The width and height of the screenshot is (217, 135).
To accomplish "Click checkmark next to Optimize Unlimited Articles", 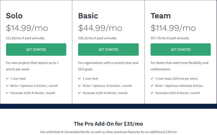I will click(x=152, y=86).
